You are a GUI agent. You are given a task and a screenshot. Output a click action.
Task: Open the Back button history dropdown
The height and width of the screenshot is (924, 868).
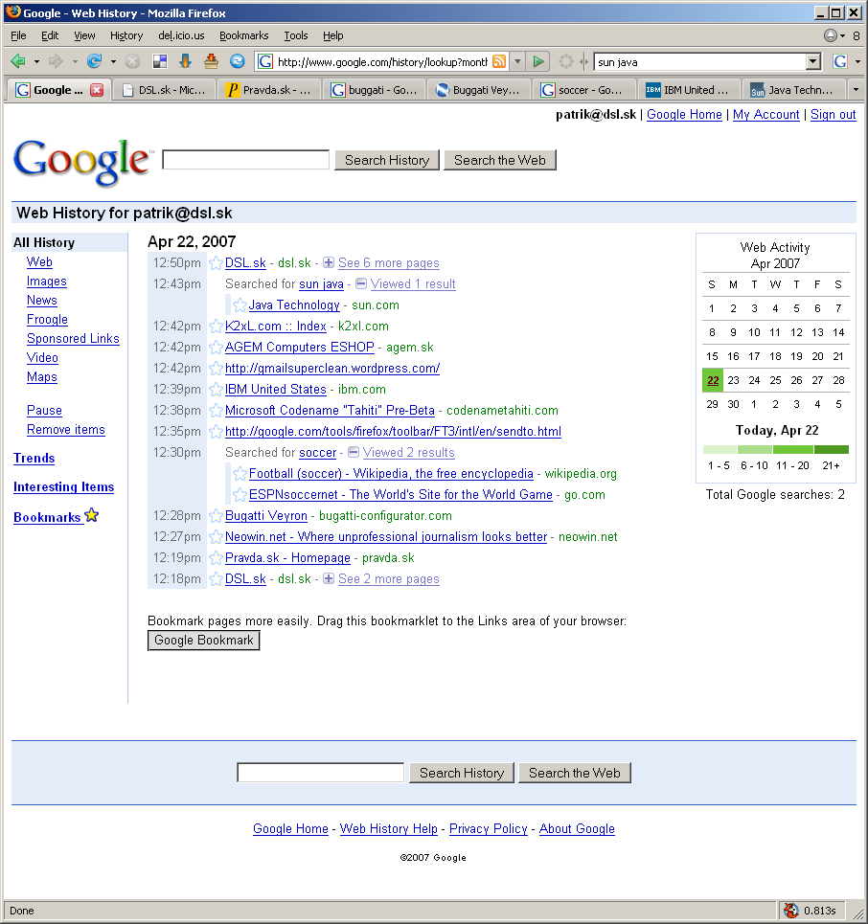point(36,61)
